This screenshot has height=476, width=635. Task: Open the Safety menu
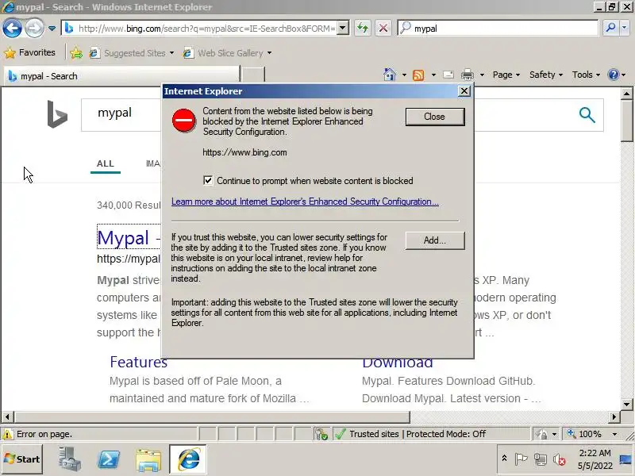pos(546,75)
